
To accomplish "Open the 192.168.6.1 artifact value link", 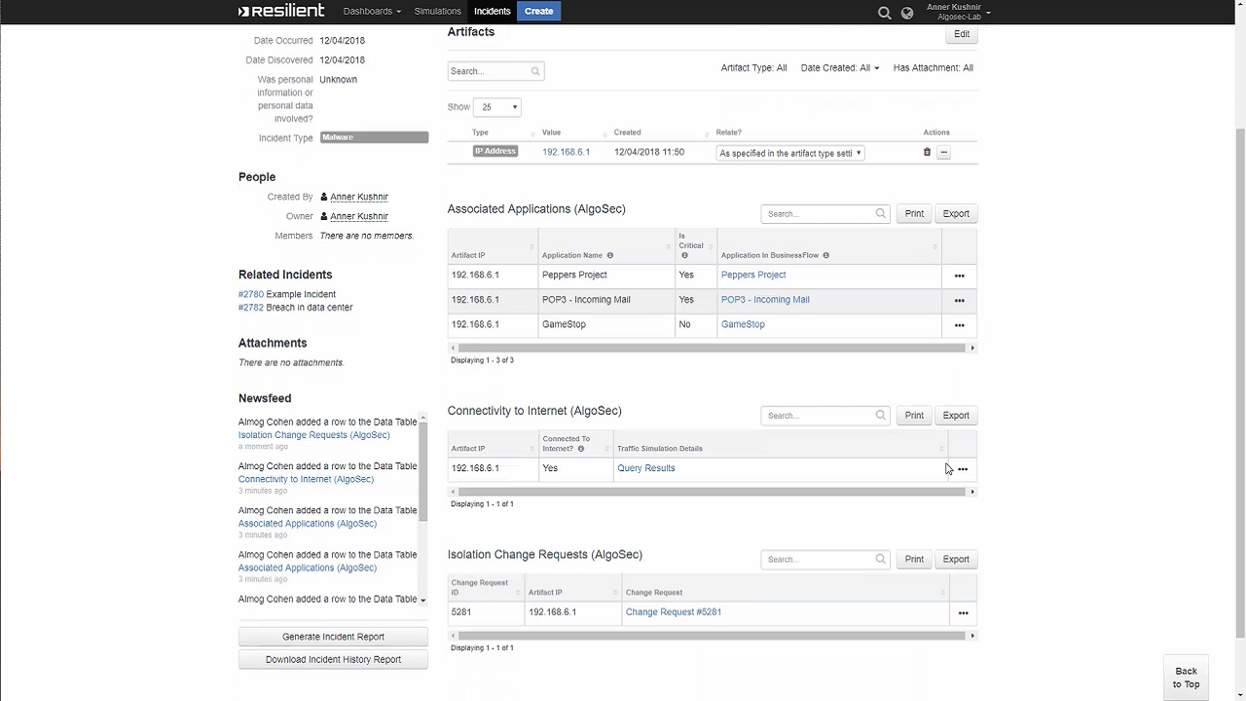I will pyautogui.click(x=567, y=152).
